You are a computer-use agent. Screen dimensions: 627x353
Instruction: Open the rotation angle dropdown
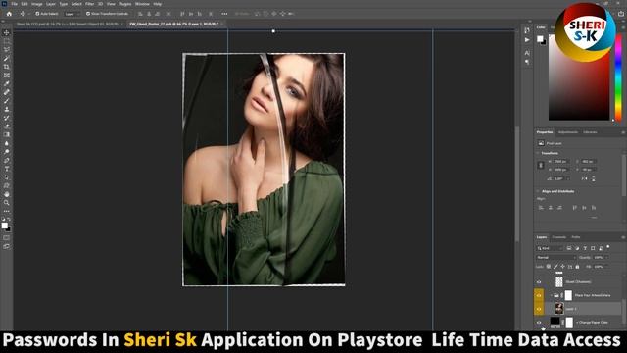[x=567, y=178]
